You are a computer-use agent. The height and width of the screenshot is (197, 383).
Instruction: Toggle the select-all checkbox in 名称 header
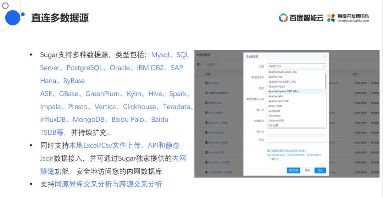(x=200, y=74)
